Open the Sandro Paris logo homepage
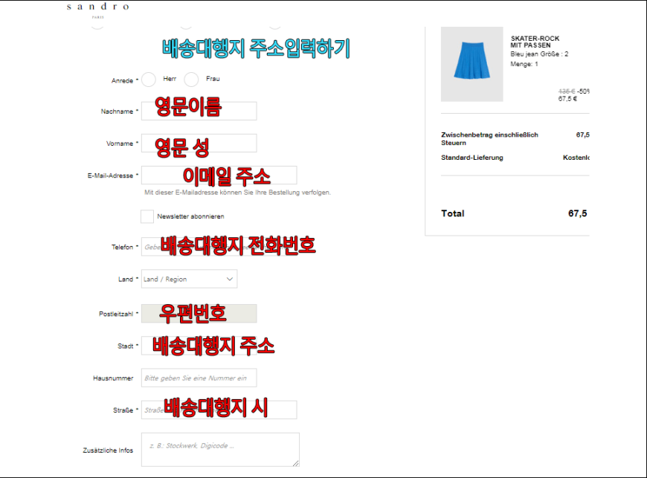The width and height of the screenshot is (647, 478). 97,10
